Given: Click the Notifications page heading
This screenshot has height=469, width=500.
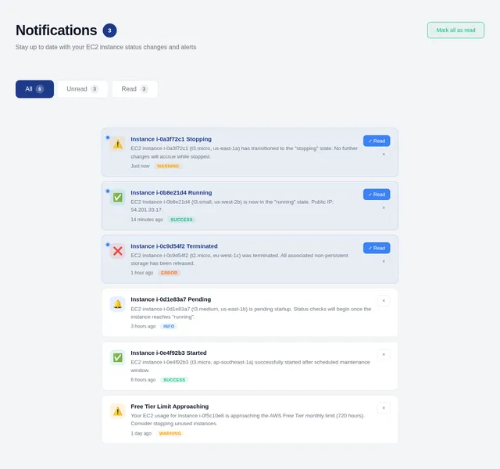Looking at the screenshot, I should (x=56, y=30).
